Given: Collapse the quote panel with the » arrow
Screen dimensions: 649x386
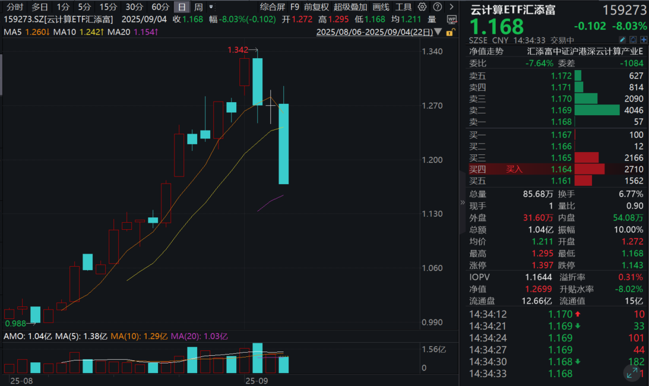Looking at the screenshot, I should [x=462, y=202].
